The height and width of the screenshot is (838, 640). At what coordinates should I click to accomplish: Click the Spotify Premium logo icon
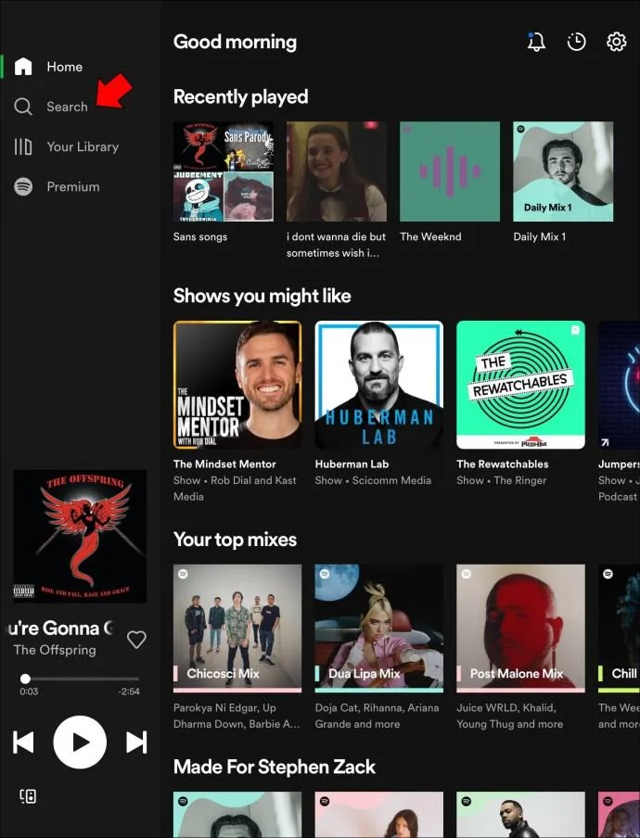point(23,186)
